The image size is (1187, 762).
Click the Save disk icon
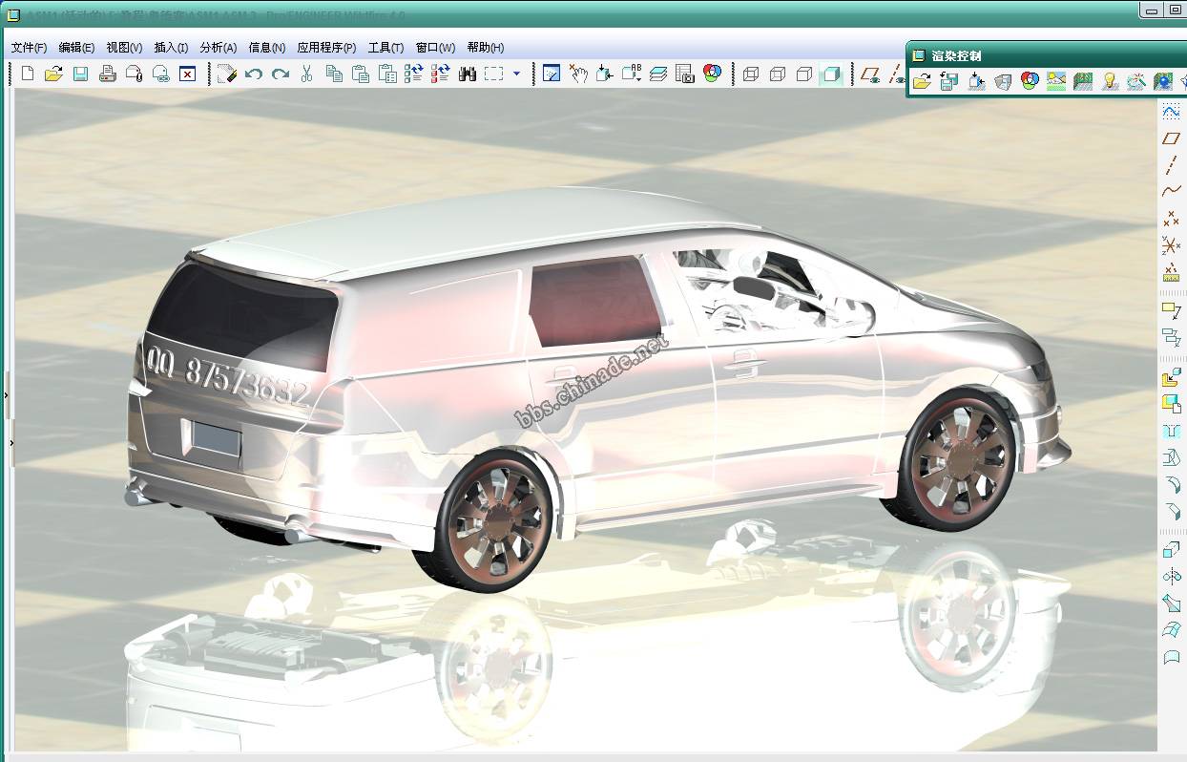(81, 74)
